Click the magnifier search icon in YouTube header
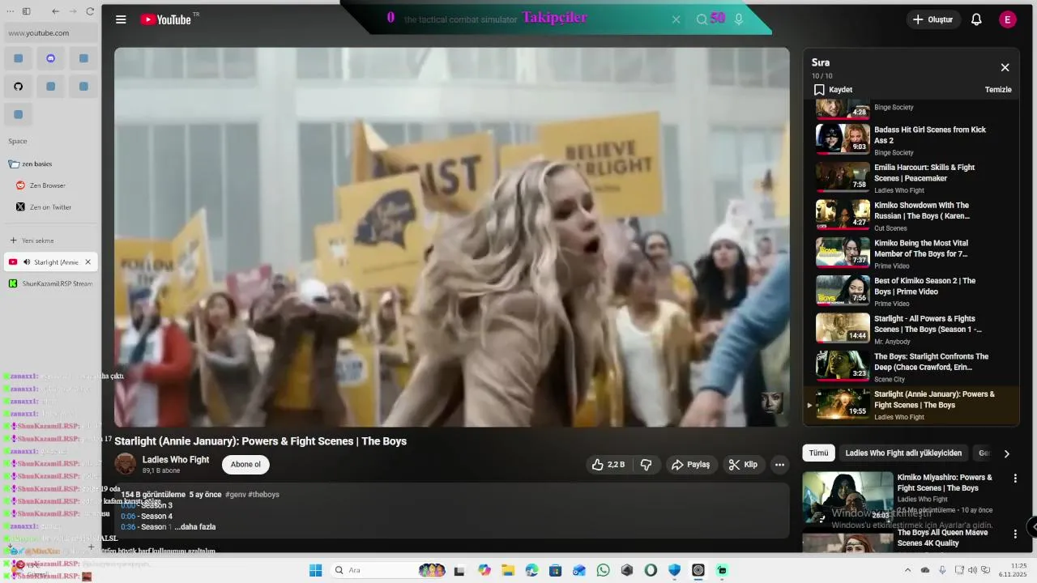The height and width of the screenshot is (583, 1037). (702, 19)
